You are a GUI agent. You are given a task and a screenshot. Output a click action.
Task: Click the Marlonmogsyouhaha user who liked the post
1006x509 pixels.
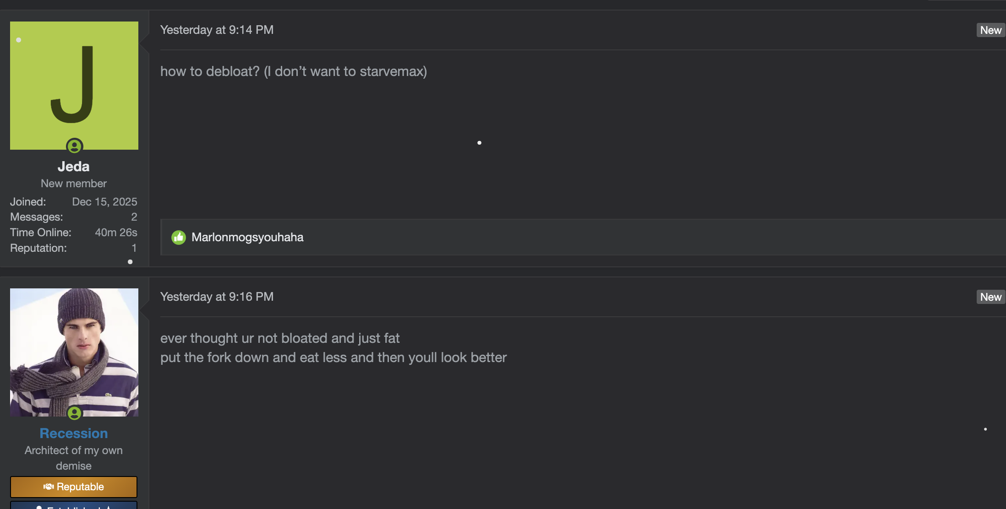247,237
